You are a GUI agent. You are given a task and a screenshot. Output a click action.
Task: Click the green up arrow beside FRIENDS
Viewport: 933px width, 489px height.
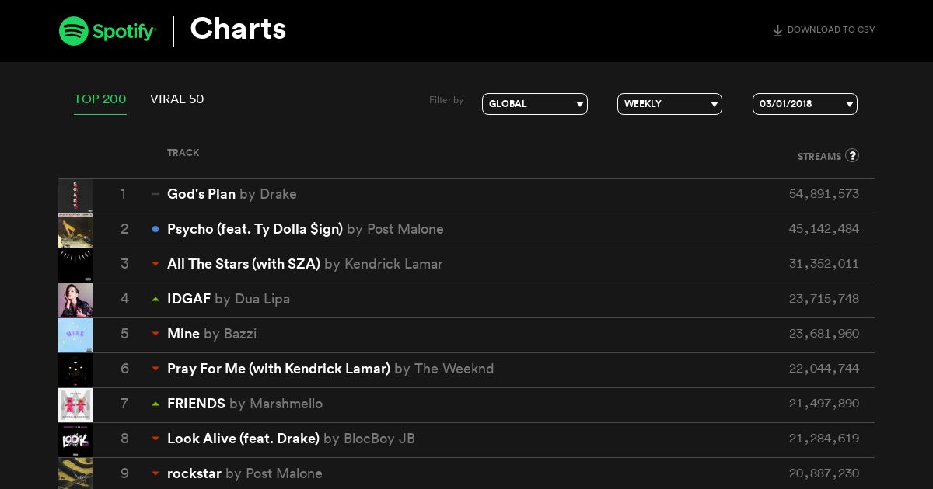[x=155, y=404]
